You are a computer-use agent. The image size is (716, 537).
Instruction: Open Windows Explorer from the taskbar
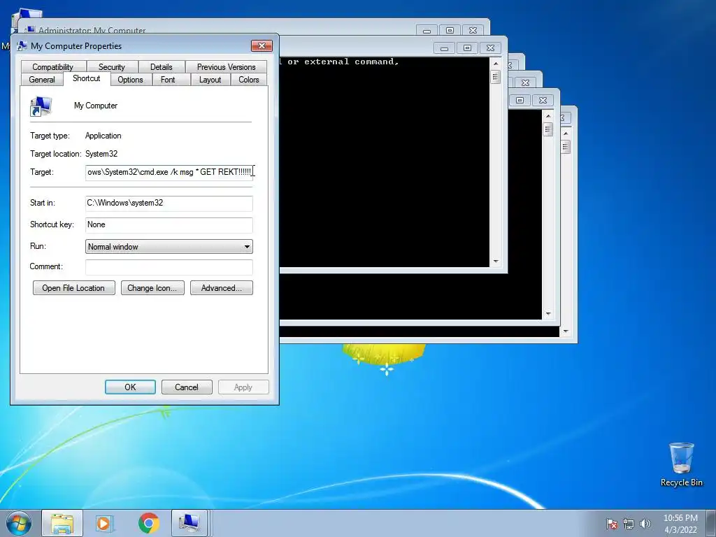point(62,523)
